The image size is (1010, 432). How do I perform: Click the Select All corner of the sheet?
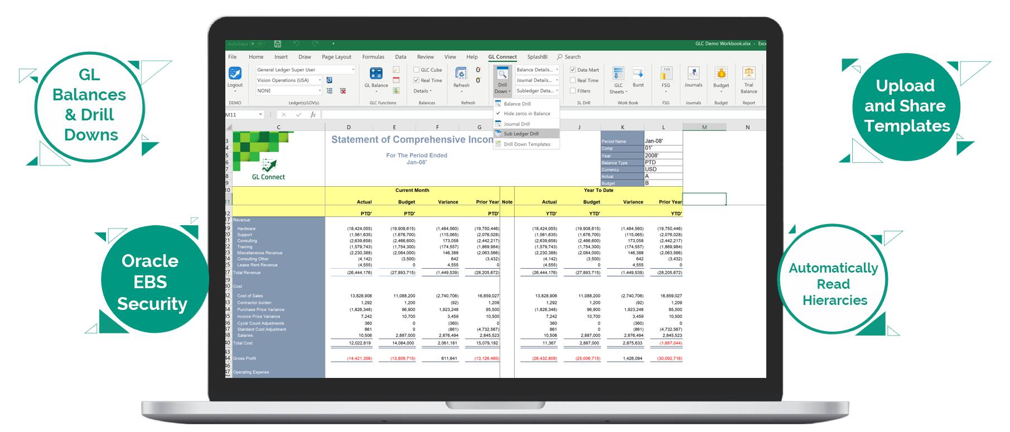(x=229, y=127)
